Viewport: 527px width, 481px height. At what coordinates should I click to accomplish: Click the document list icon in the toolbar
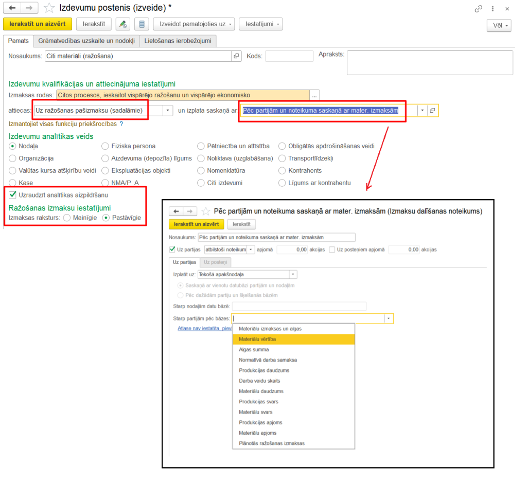point(142,24)
